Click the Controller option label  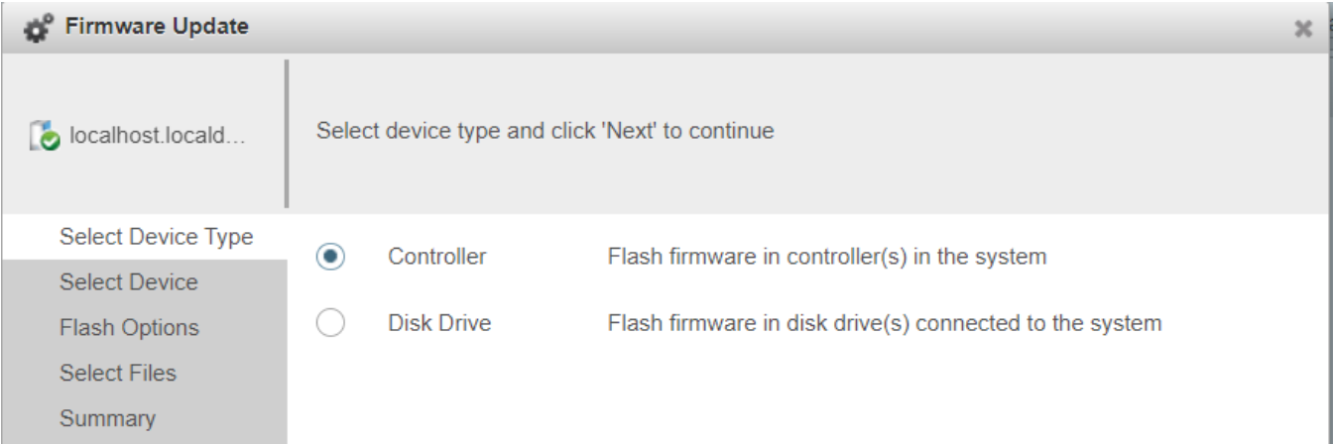coord(437,257)
